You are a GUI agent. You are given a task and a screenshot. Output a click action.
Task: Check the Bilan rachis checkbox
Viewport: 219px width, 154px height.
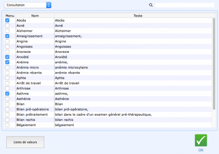tap(7, 120)
